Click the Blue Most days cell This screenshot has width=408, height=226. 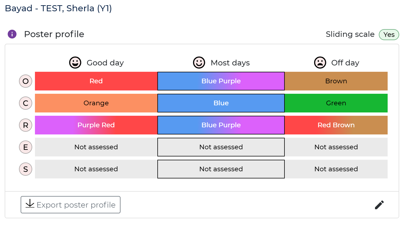click(221, 103)
